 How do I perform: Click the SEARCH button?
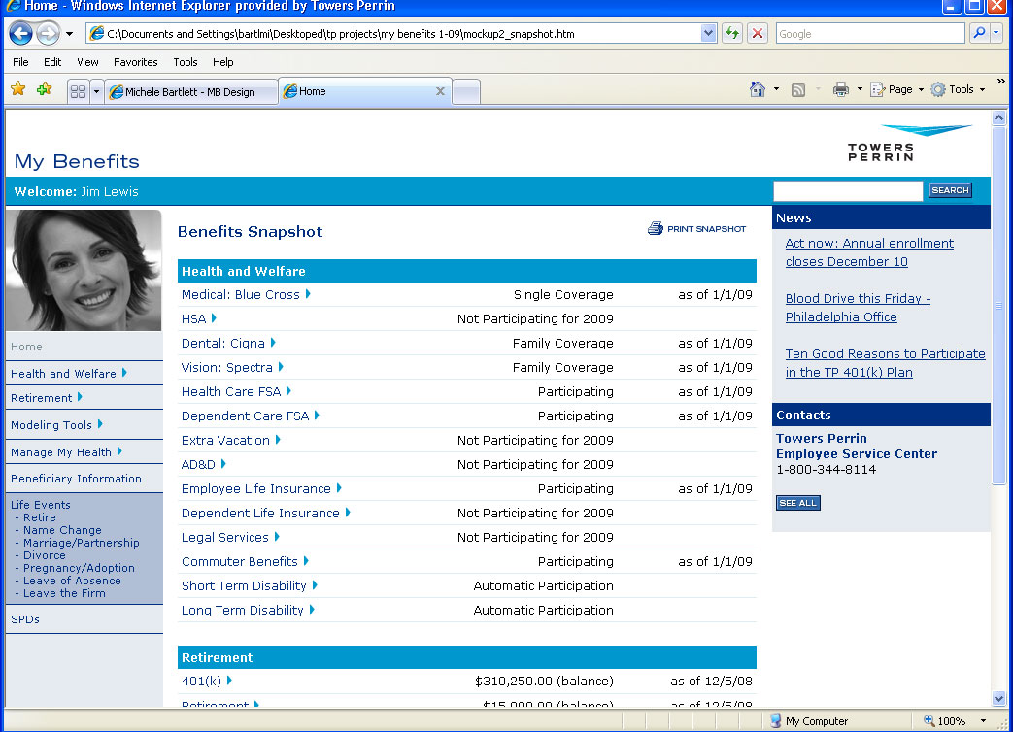950,190
